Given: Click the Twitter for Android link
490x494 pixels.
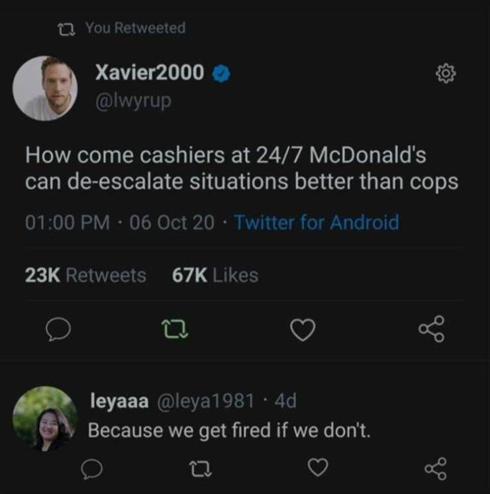Looking at the screenshot, I should coord(317,222).
